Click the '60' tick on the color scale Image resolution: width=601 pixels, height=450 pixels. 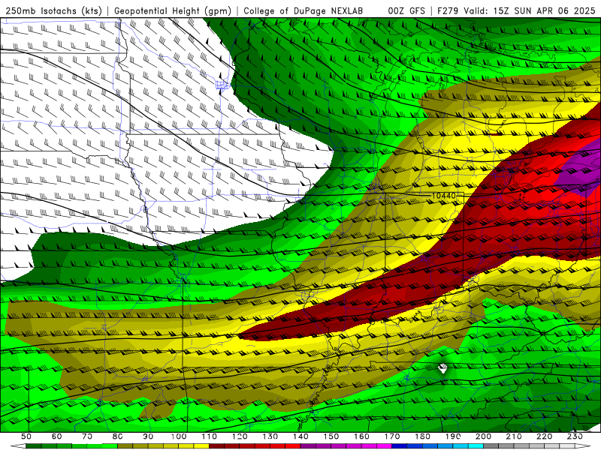coord(57,436)
